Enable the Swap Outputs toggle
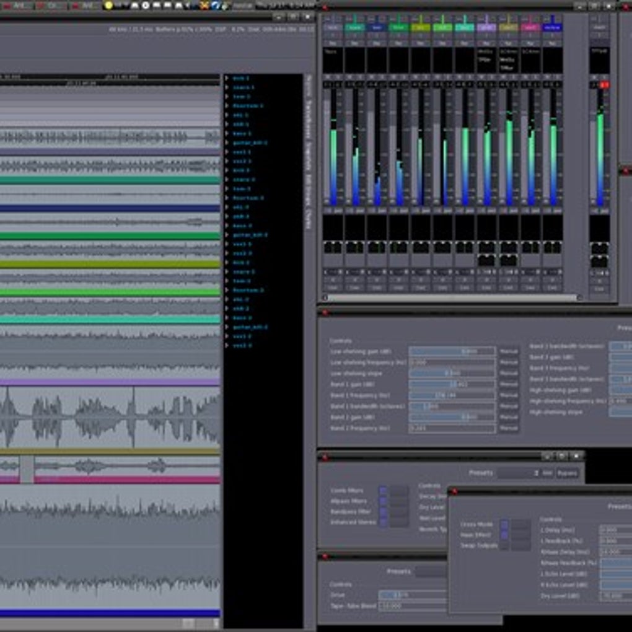 pyautogui.click(x=504, y=546)
